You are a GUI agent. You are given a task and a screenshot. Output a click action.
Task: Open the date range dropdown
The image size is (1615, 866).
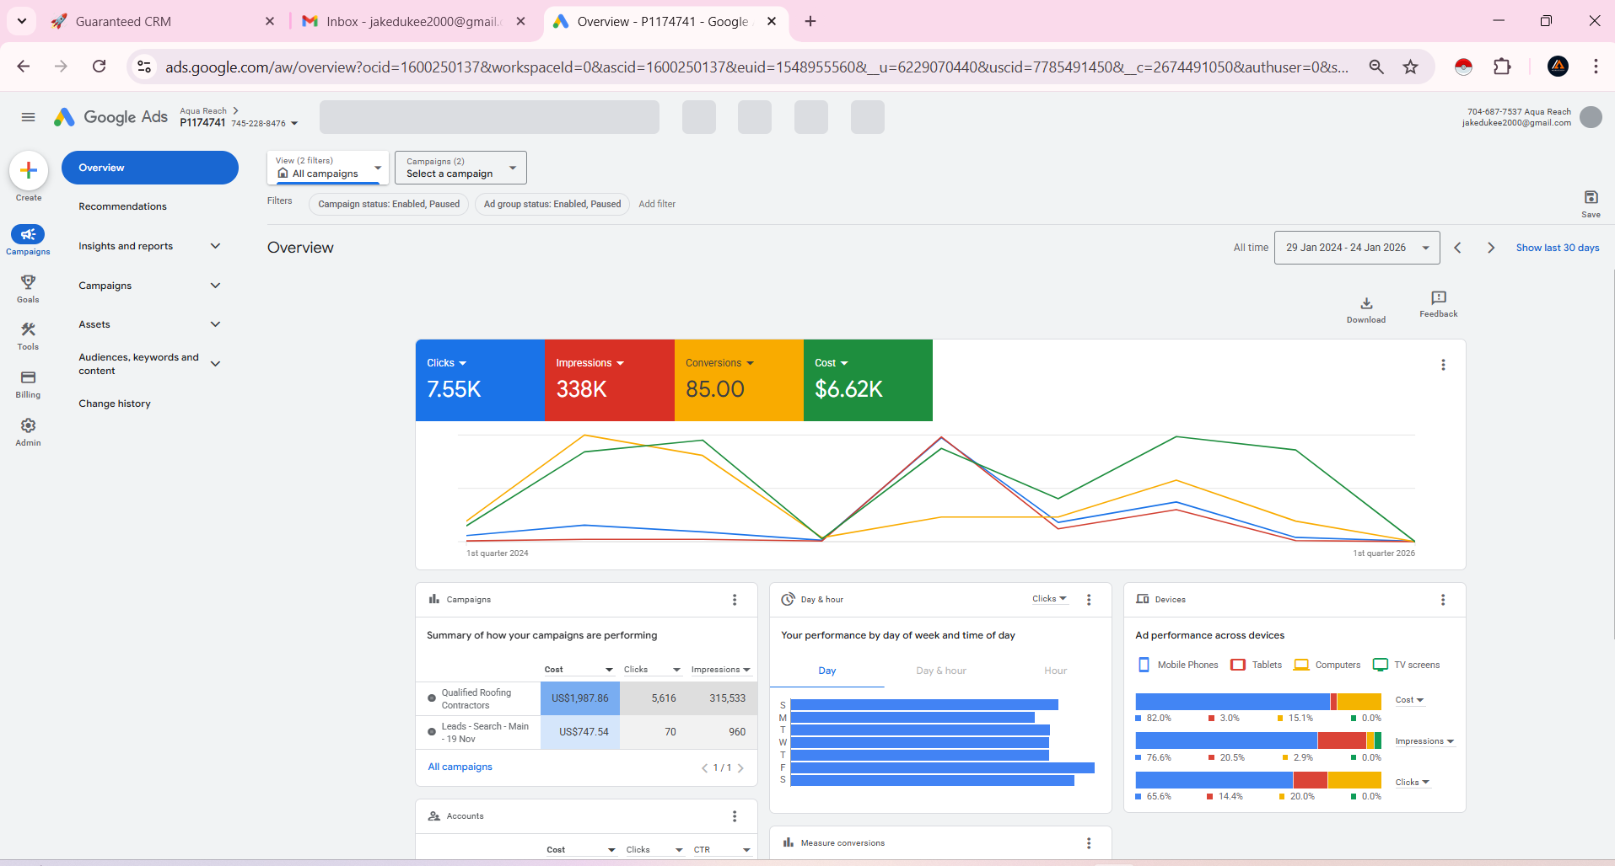[1356, 248]
